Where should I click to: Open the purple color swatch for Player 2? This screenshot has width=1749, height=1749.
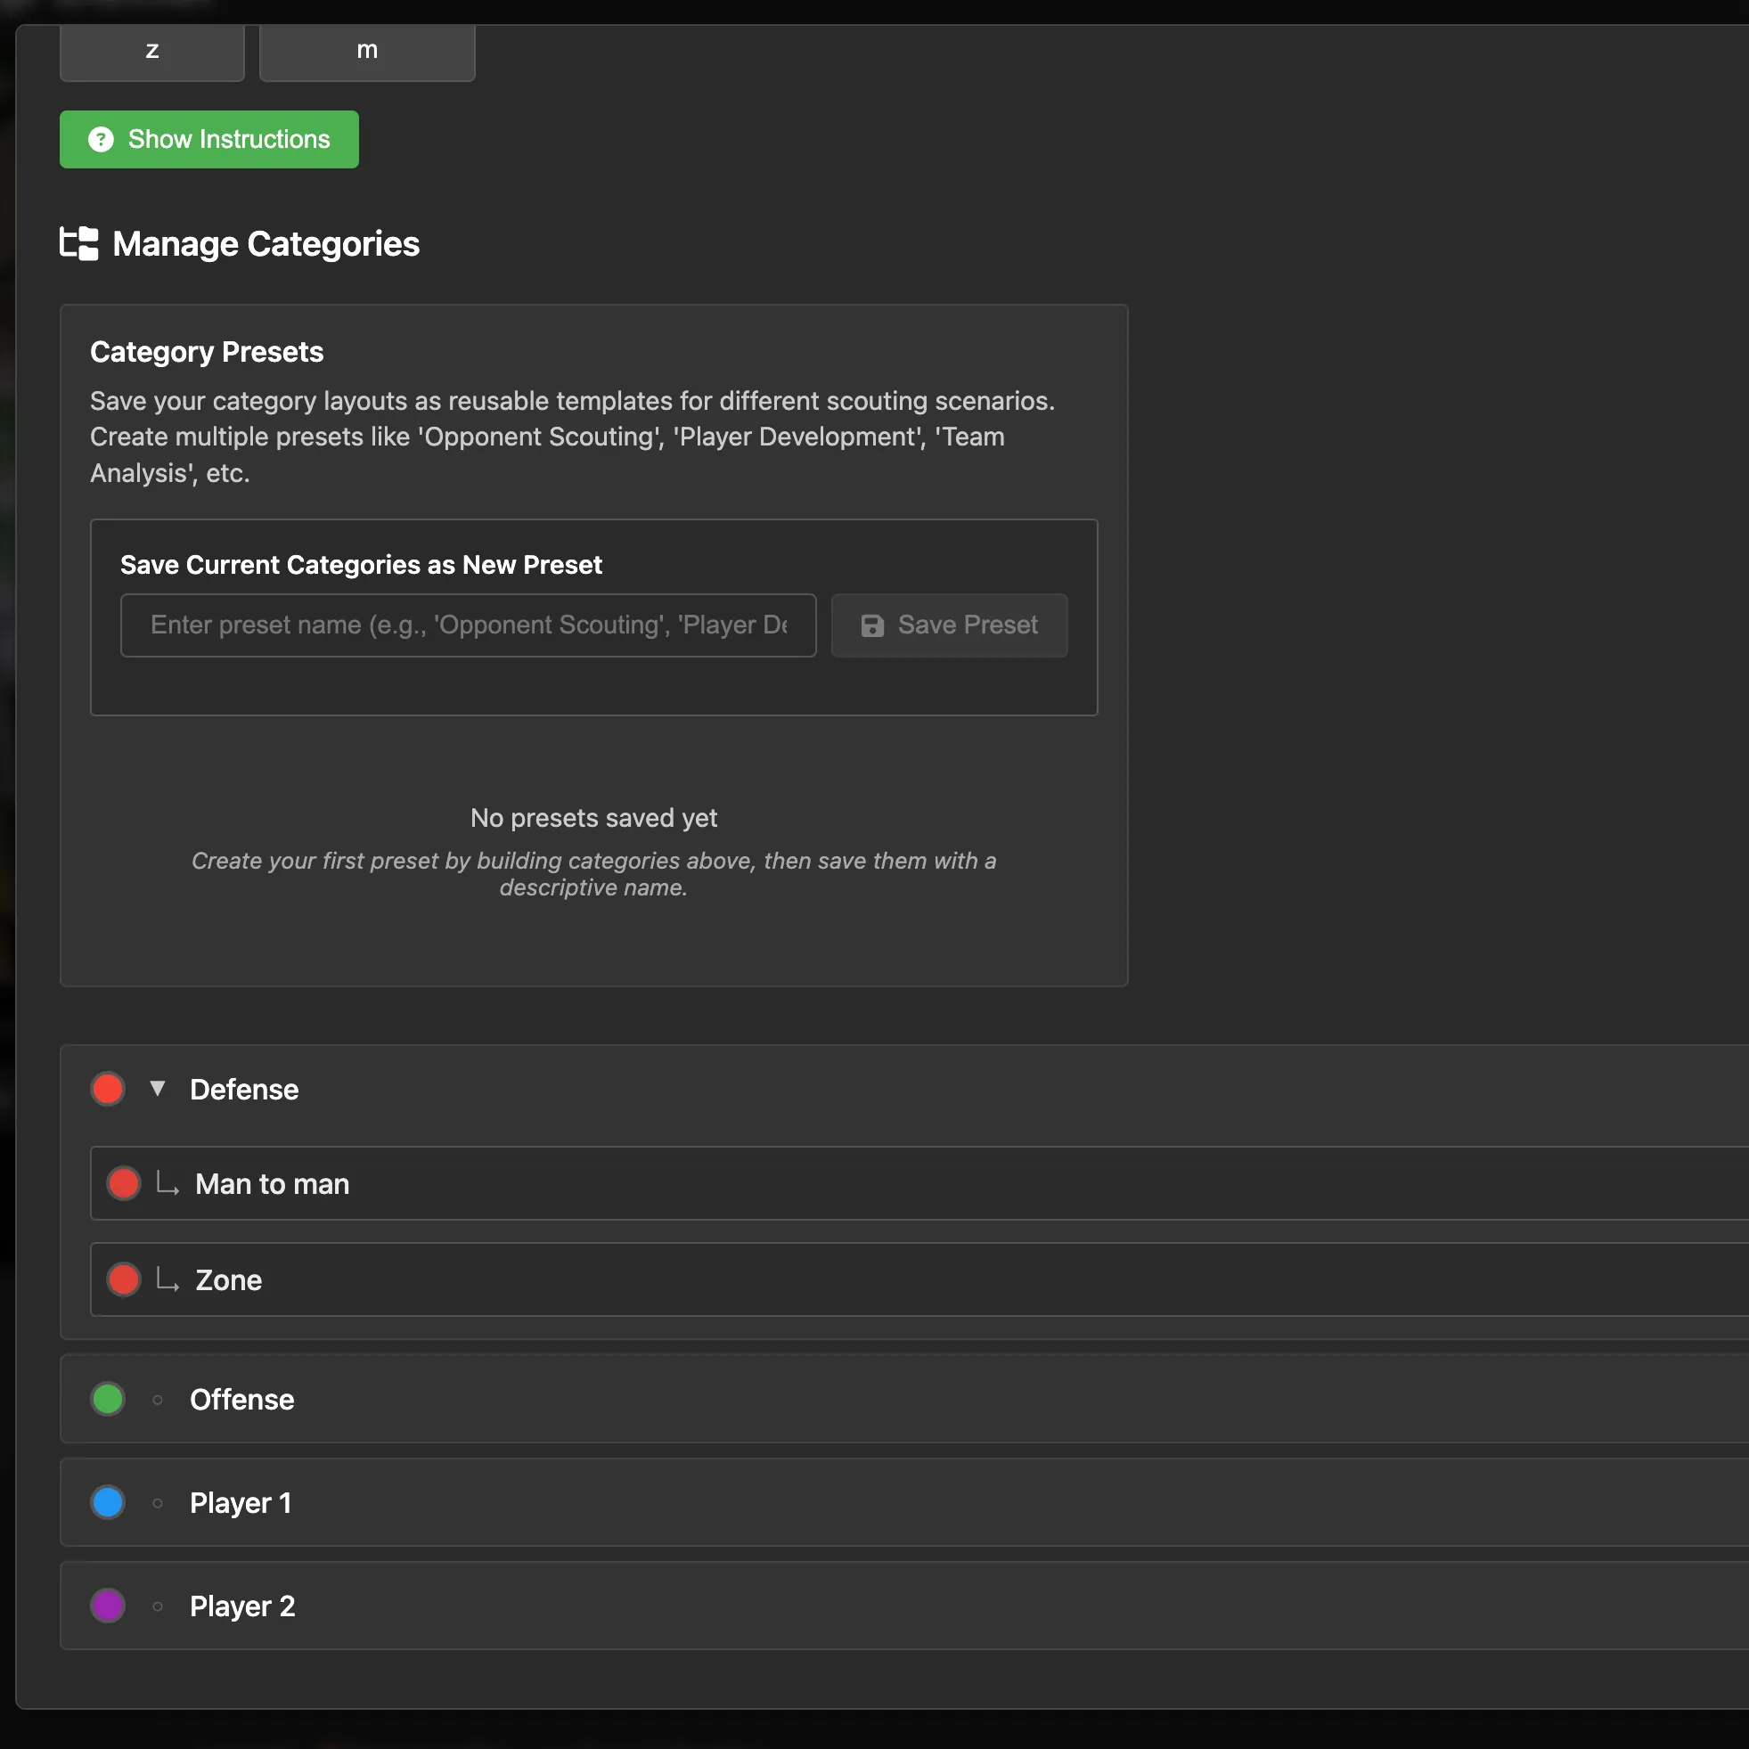click(108, 1606)
